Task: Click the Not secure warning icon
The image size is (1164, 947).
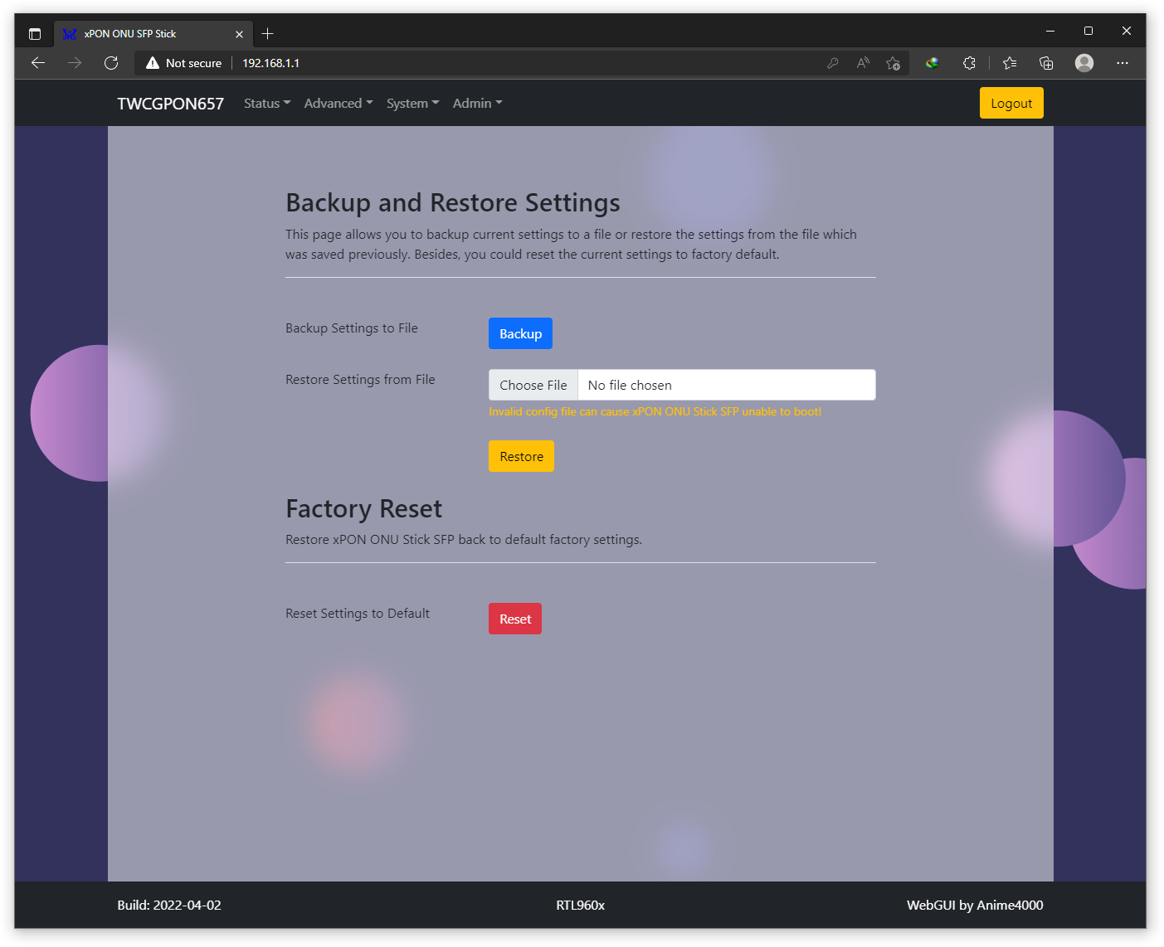Action: click(153, 63)
